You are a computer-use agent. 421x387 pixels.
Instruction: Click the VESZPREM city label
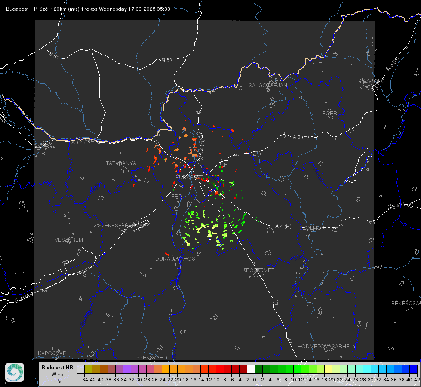click(69, 240)
